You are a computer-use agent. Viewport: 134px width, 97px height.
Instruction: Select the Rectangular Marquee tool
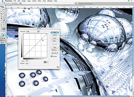[x=1, y=9]
